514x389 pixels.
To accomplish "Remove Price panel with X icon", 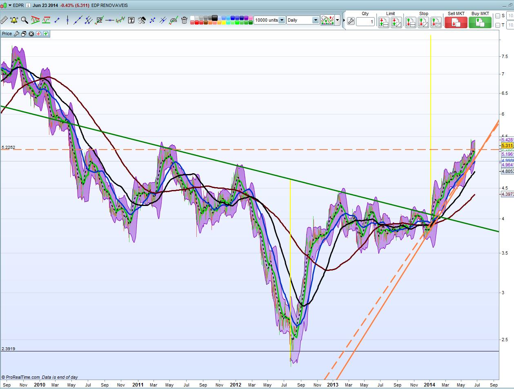I will coord(31,34).
